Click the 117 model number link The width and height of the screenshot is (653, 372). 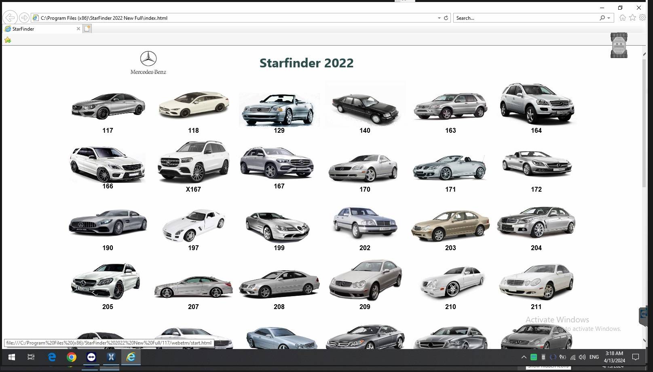tap(108, 130)
